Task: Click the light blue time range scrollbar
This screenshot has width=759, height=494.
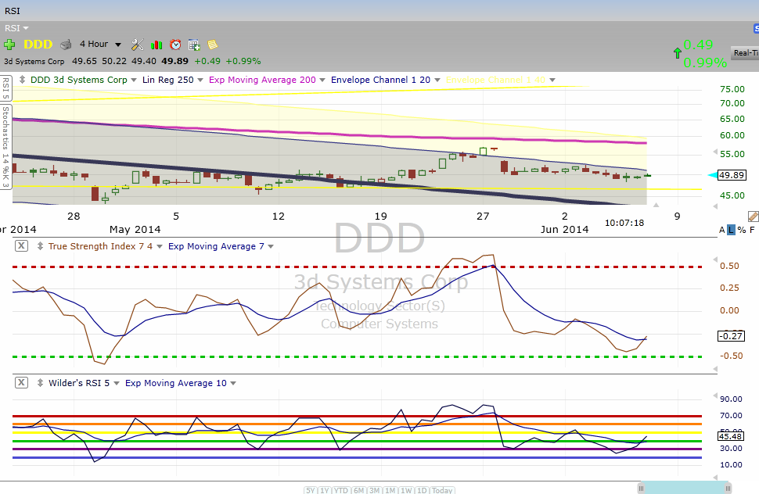Action: [x=684, y=488]
